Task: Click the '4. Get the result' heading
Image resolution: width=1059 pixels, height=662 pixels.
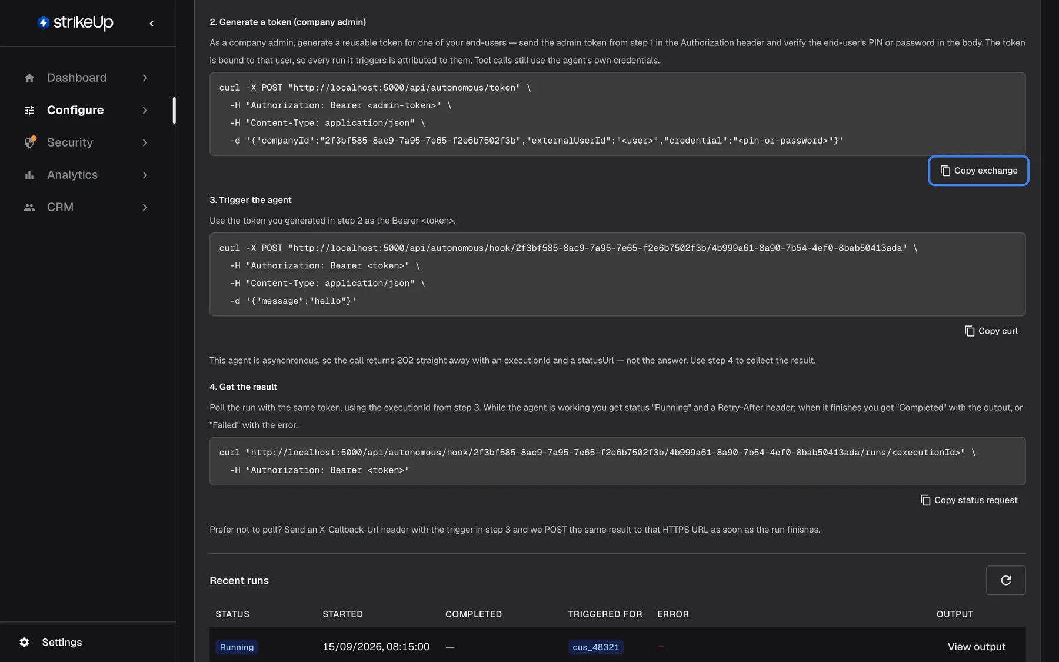Action: pos(243,387)
